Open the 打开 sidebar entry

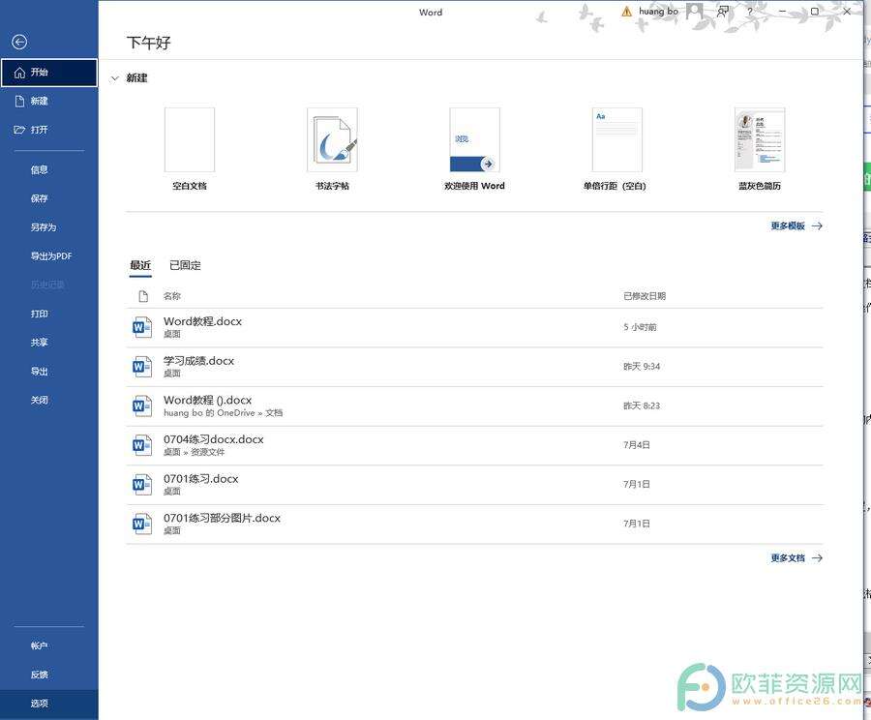pos(49,130)
